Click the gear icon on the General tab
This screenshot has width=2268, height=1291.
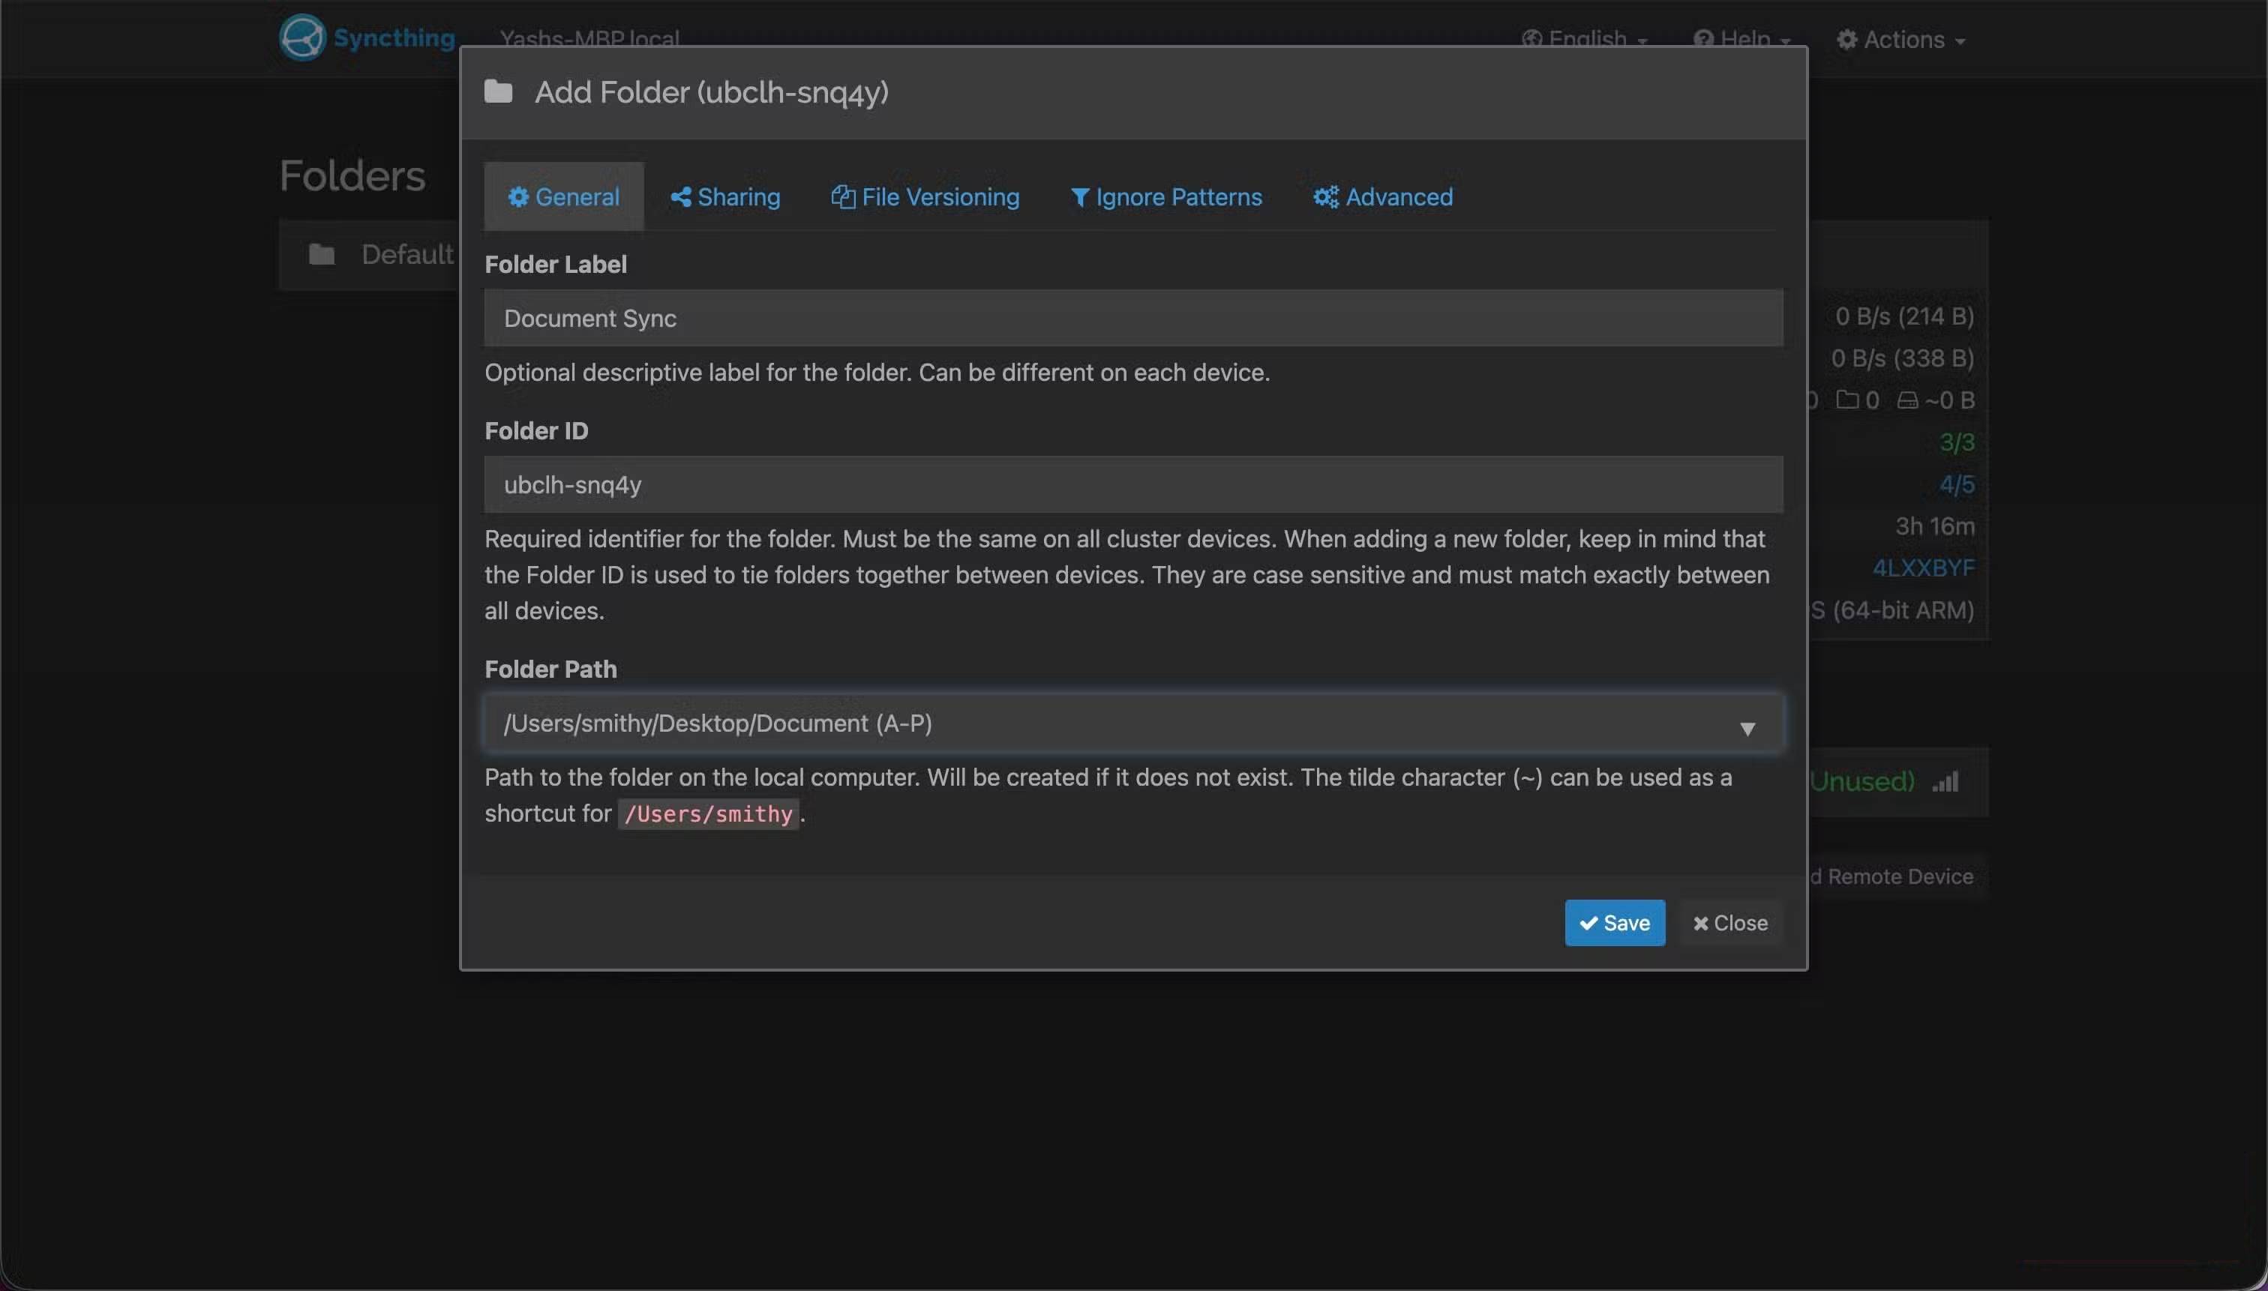point(519,197)
